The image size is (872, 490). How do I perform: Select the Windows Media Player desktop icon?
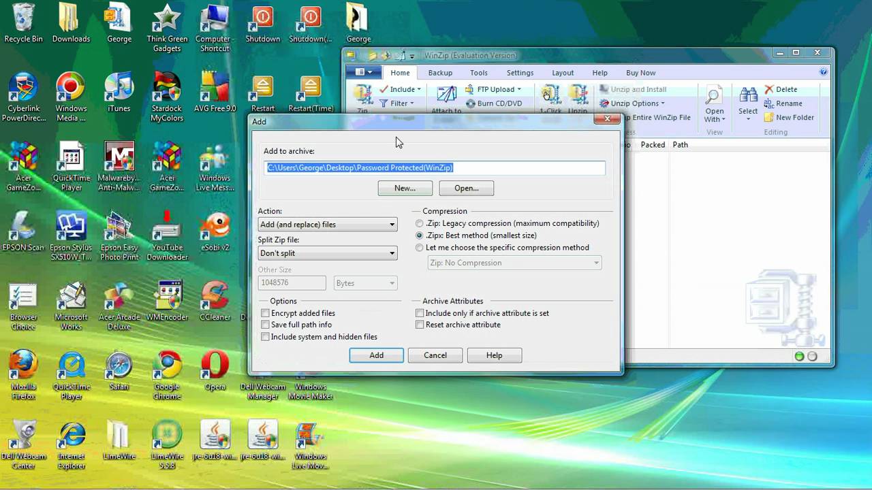pos(71,97)
